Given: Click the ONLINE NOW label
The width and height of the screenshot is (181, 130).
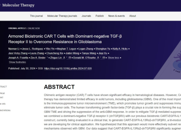Looking at the screenshot, I should (x=34, y=28).
